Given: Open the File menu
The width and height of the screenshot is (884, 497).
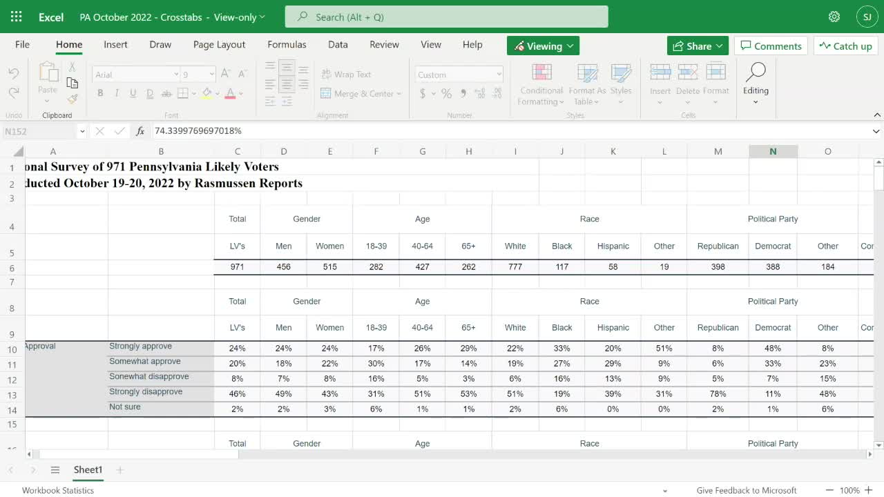Looking at the screenshot, I should 23,44.
